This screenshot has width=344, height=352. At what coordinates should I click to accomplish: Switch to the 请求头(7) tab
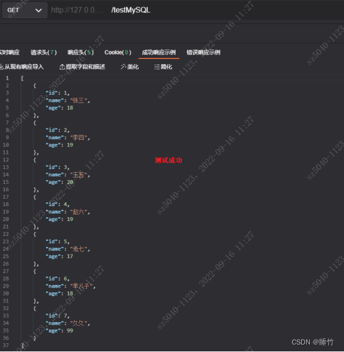43,53
